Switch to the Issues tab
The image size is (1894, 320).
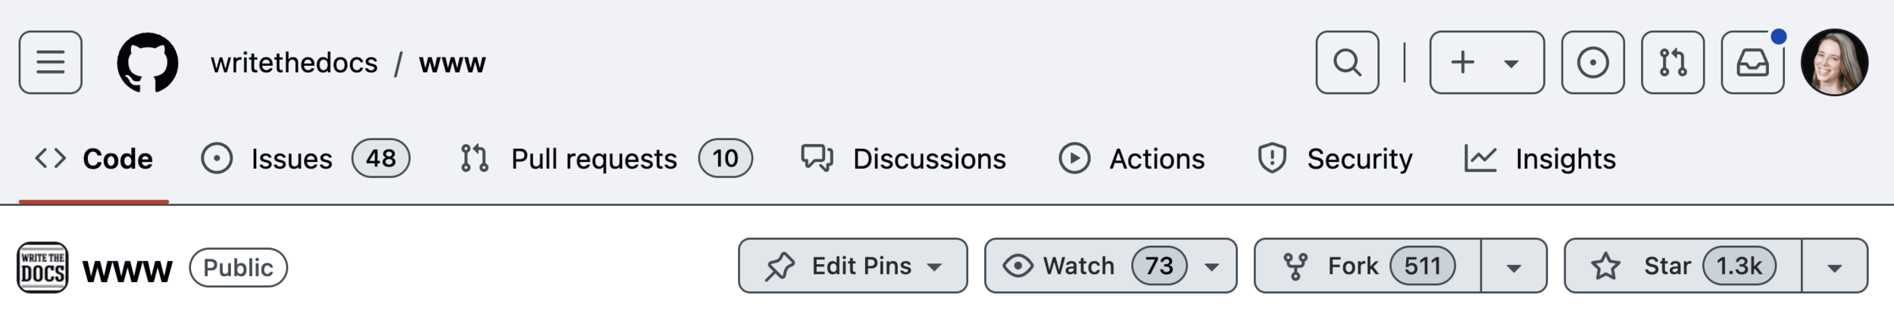point(305,159)
